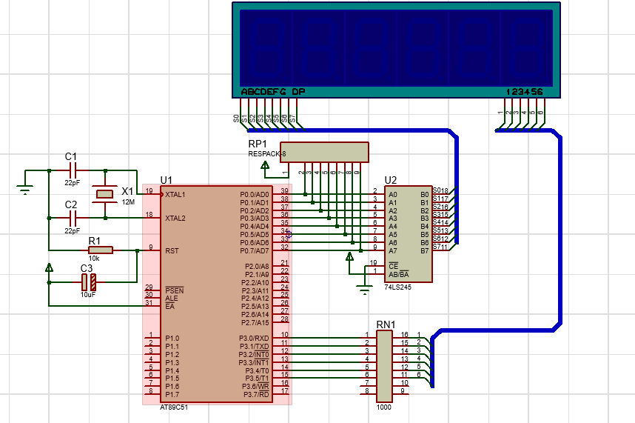Click the P1.7 pin label

pos(172,394)
